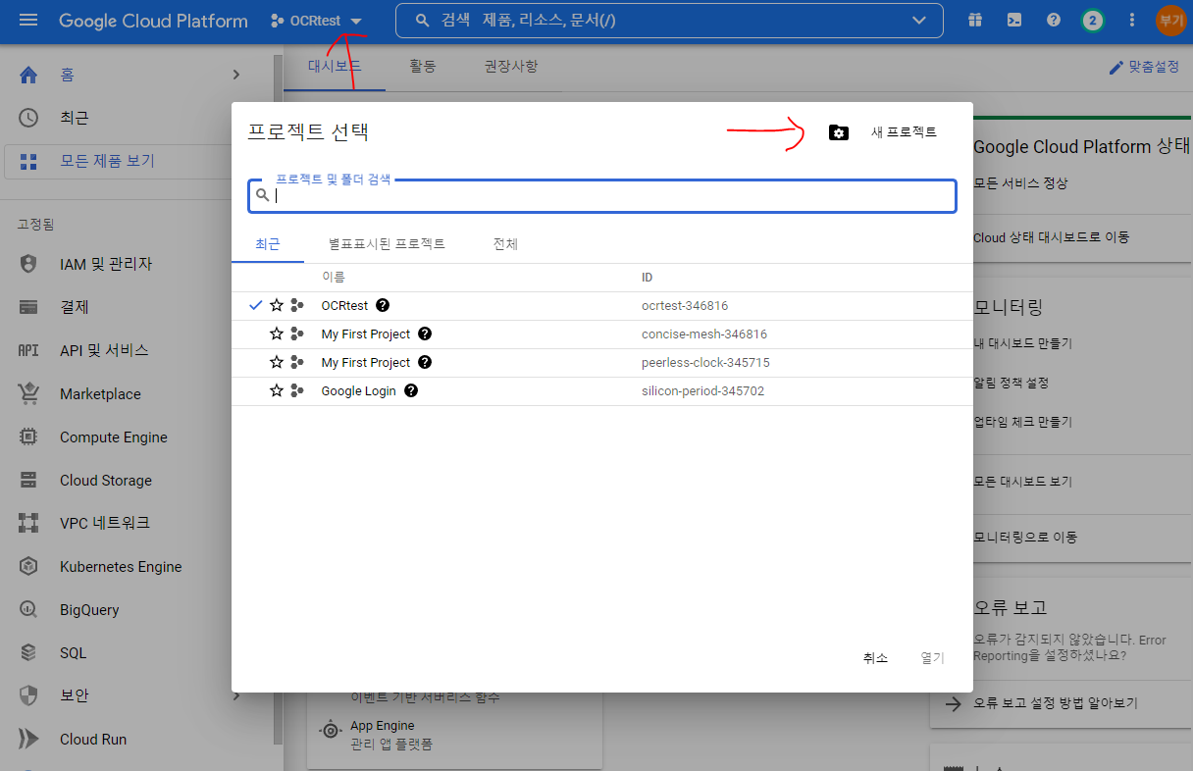Screen dimensions: 1193x771
Task: Open the free trial gift icon
Action: (x=974, y=20)
